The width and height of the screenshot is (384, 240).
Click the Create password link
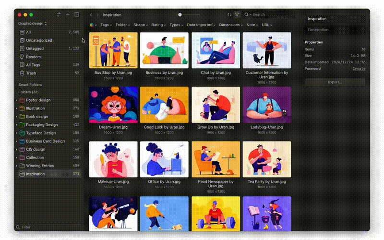click(x=359, y=69)
